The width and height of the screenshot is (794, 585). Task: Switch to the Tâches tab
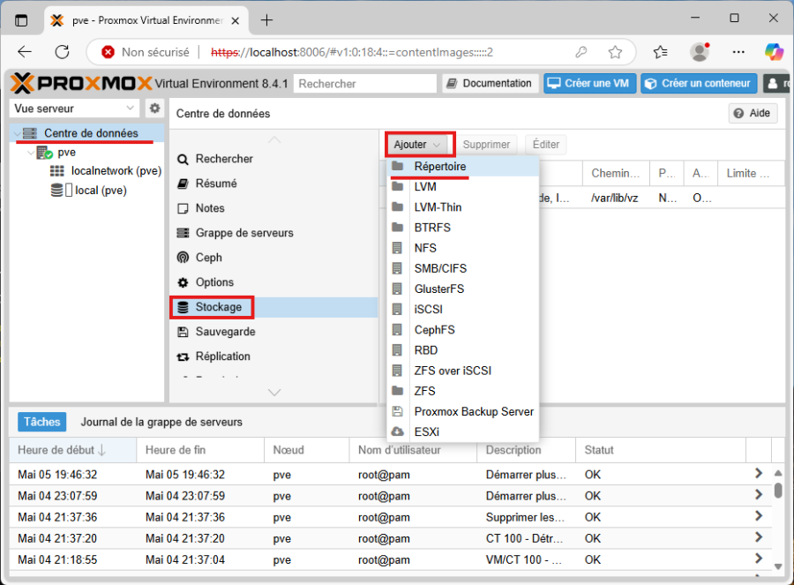coord(42,422)
